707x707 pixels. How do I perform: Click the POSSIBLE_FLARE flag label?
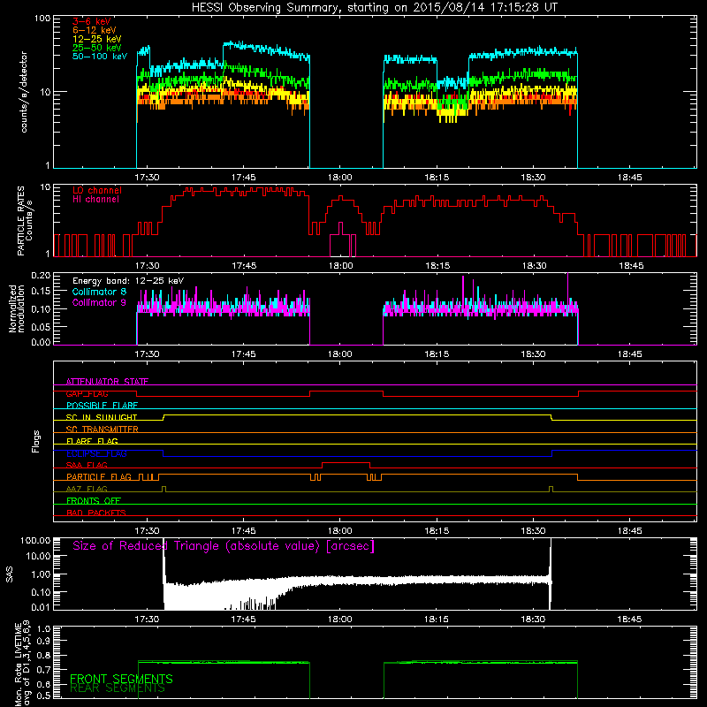coord(102,406)
